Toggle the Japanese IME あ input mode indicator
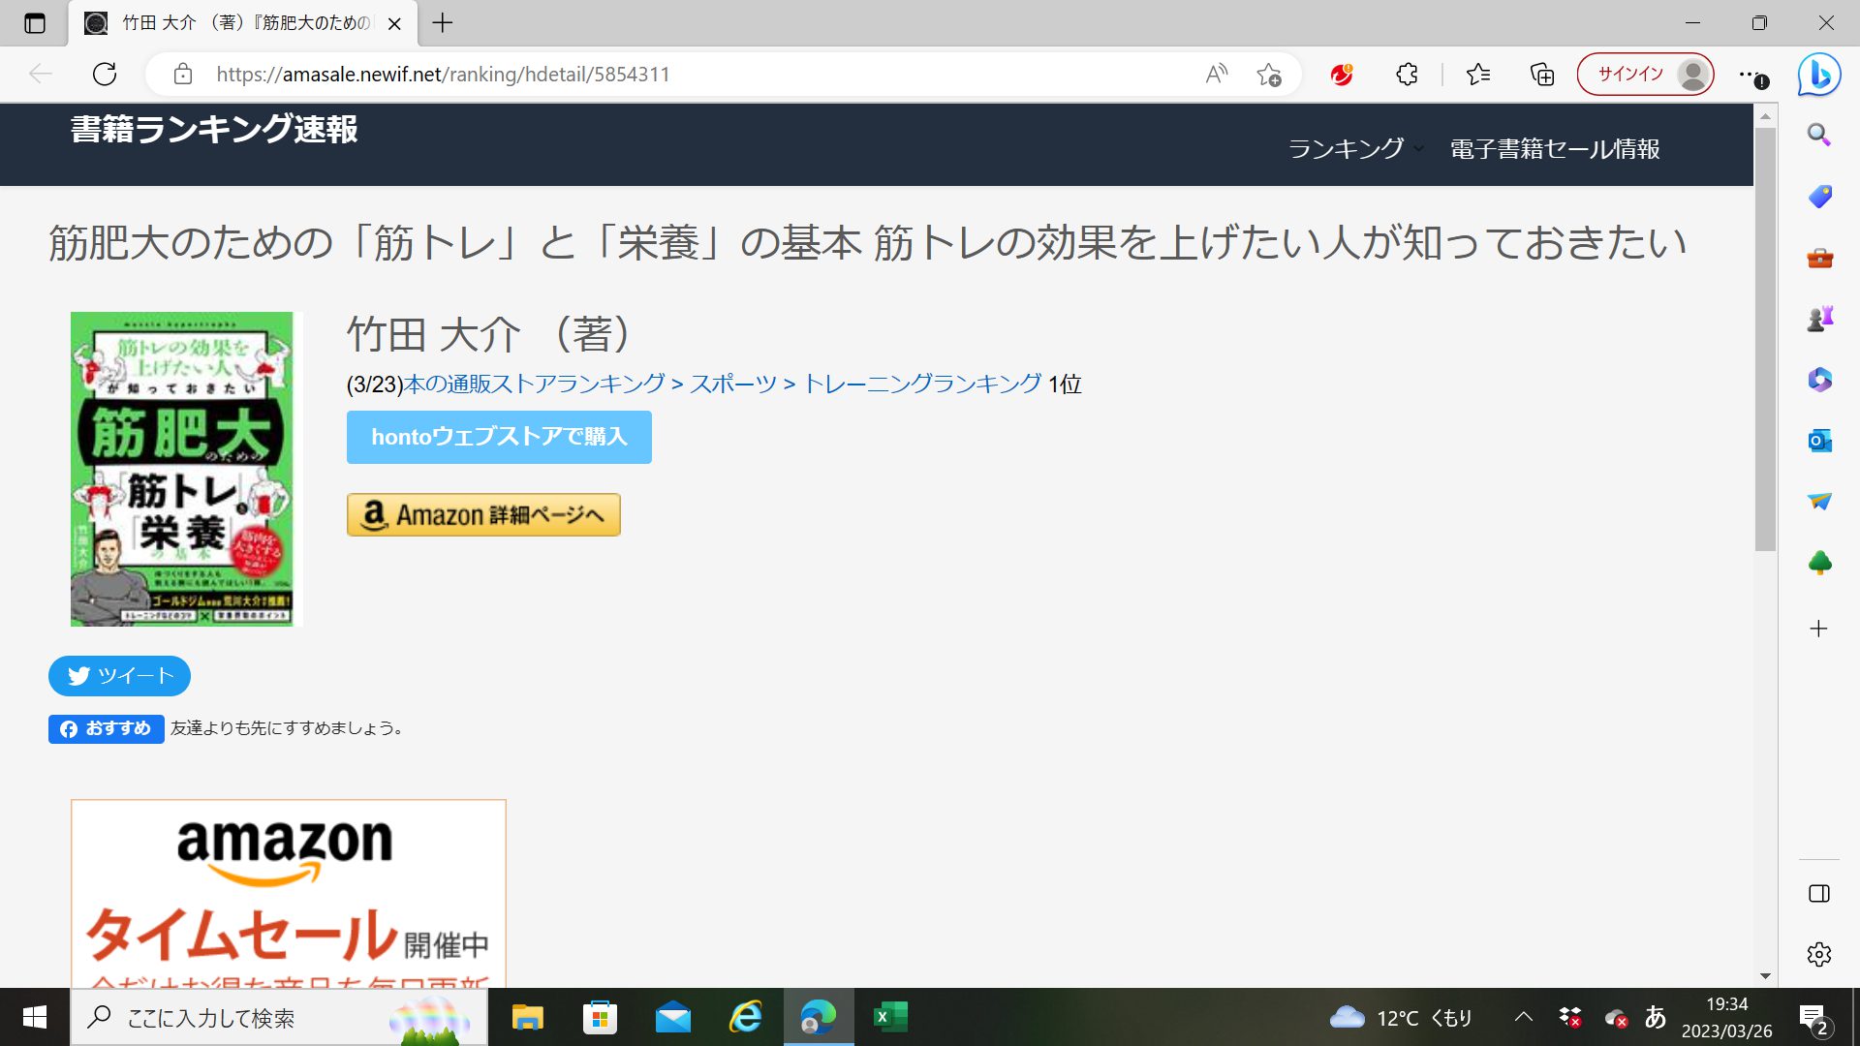1860x1046 pixels. pos(1655,1017)
